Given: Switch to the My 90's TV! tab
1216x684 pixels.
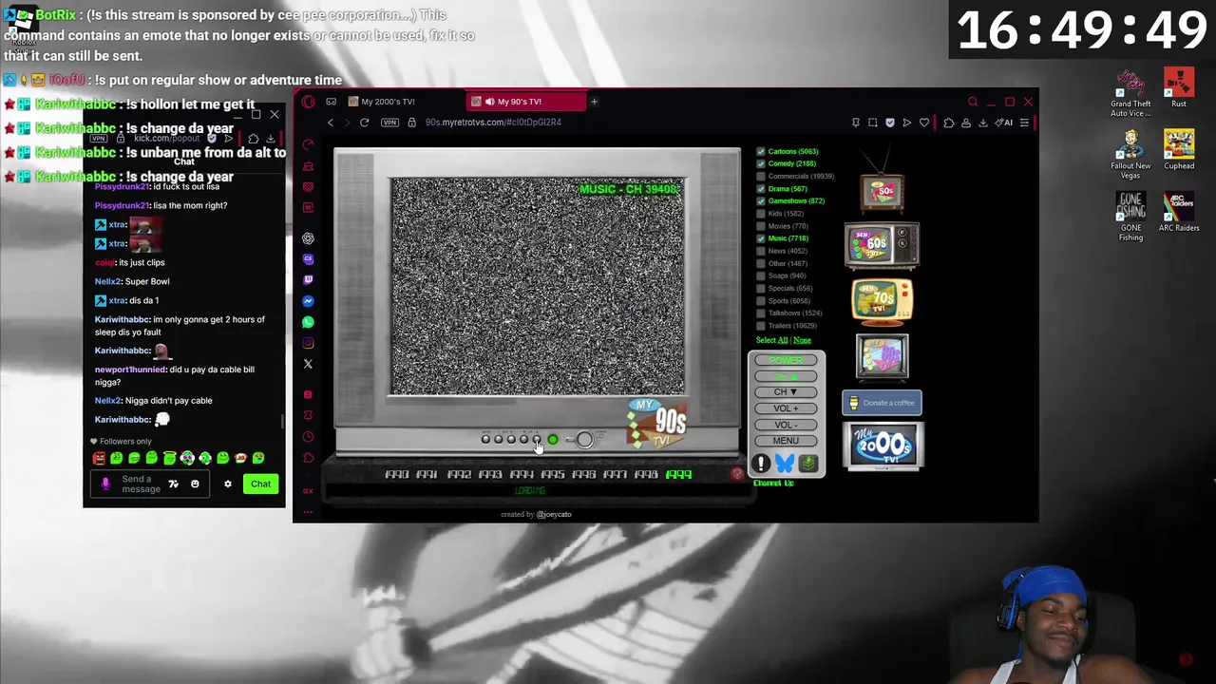Looking at the screenshot, I should coord(526,102).
